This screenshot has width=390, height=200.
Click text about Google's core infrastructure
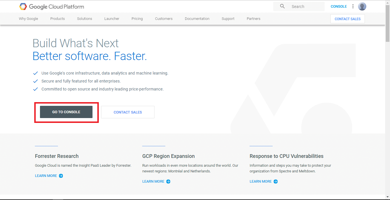point(105,73)
